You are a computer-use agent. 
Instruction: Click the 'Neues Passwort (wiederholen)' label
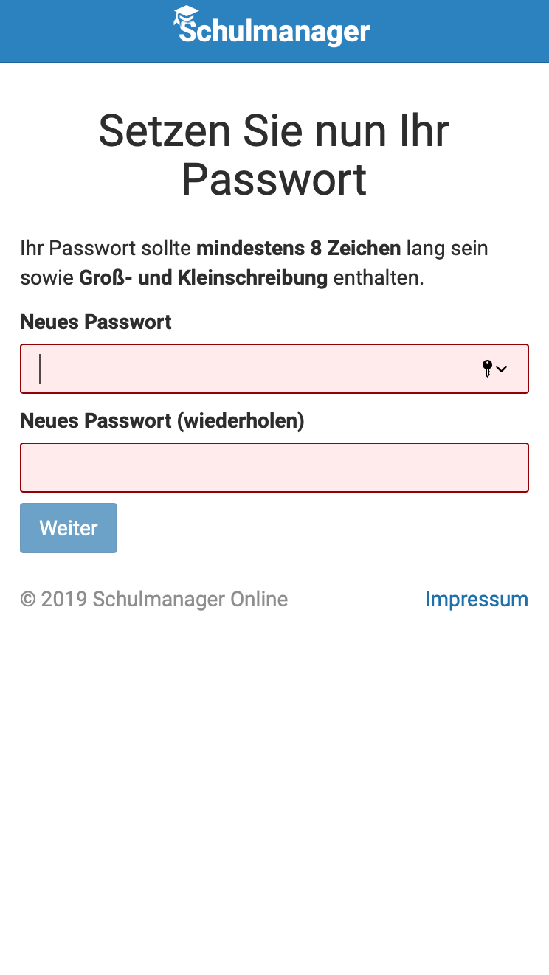[162, 420]
